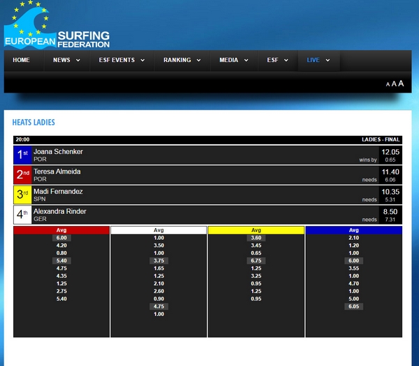Viewport: 419px width, 366px height.
Task: Click the 'needs' 6.06 value
Action: 390,180
